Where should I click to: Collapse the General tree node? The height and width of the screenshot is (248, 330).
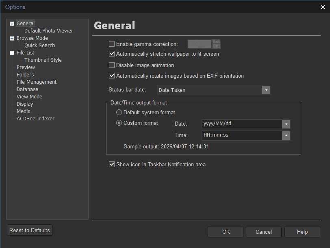12,24
